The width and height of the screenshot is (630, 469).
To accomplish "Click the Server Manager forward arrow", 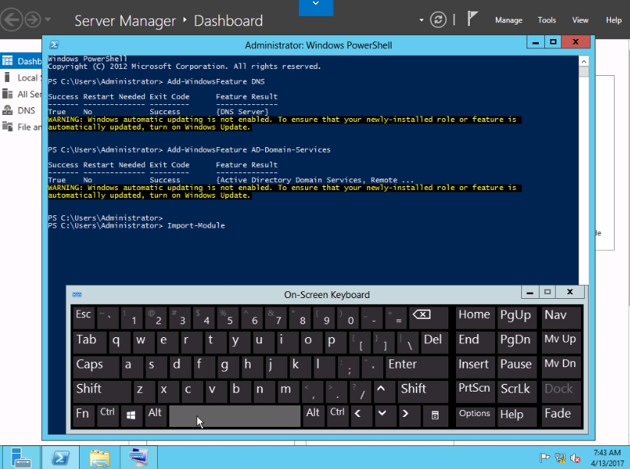I will pyautogui.click(x=33, y=20).
